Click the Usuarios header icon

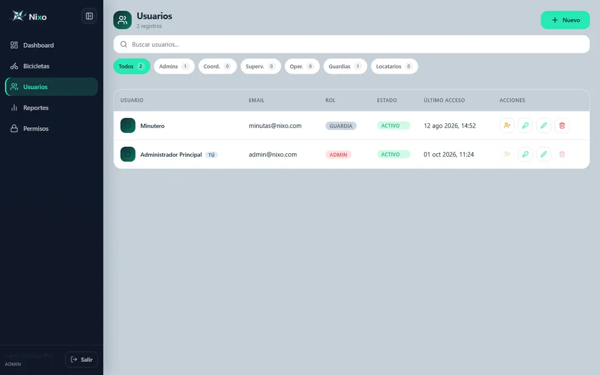(x=122, y=20)
